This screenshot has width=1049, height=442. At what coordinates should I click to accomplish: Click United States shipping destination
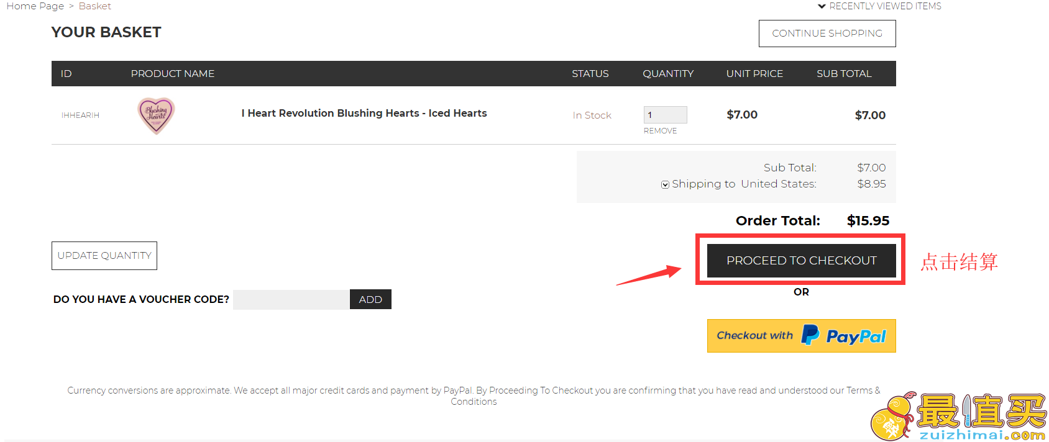point(778,184)
